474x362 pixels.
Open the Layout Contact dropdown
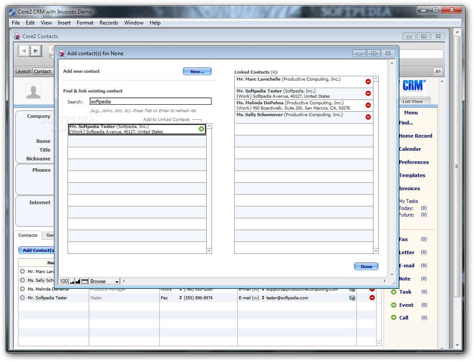click(43, 71)
